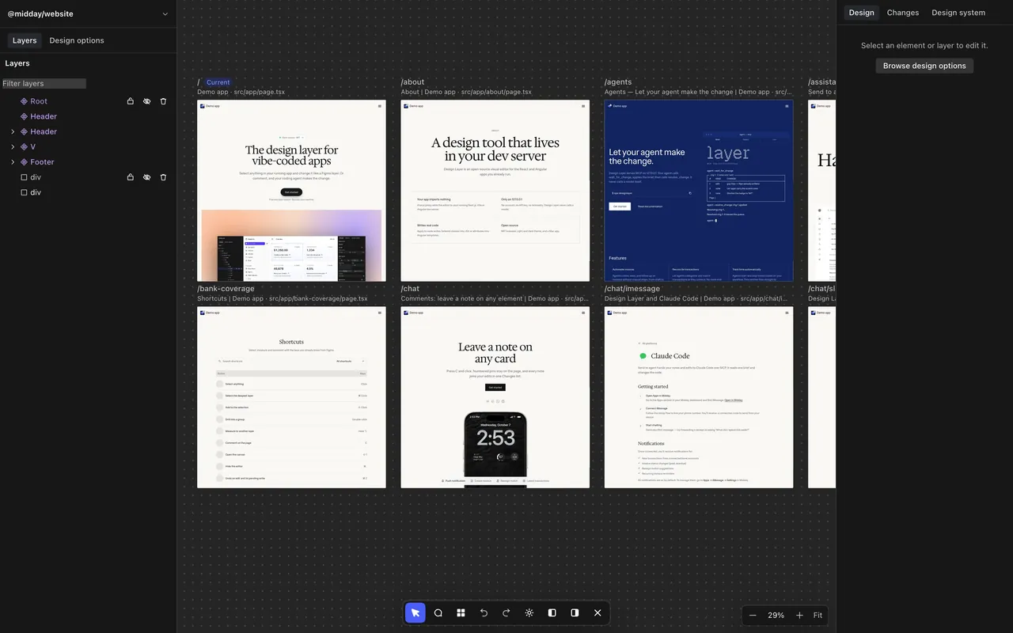Viewport: 1013px width, 633px height.
Task: Expand the V layer chevron
Action: 13,147
